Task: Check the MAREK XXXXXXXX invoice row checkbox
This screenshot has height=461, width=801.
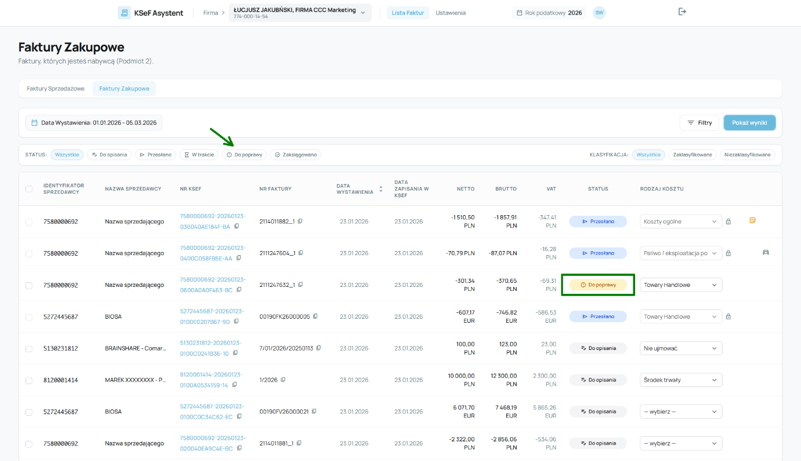Action: pos(29,381)
